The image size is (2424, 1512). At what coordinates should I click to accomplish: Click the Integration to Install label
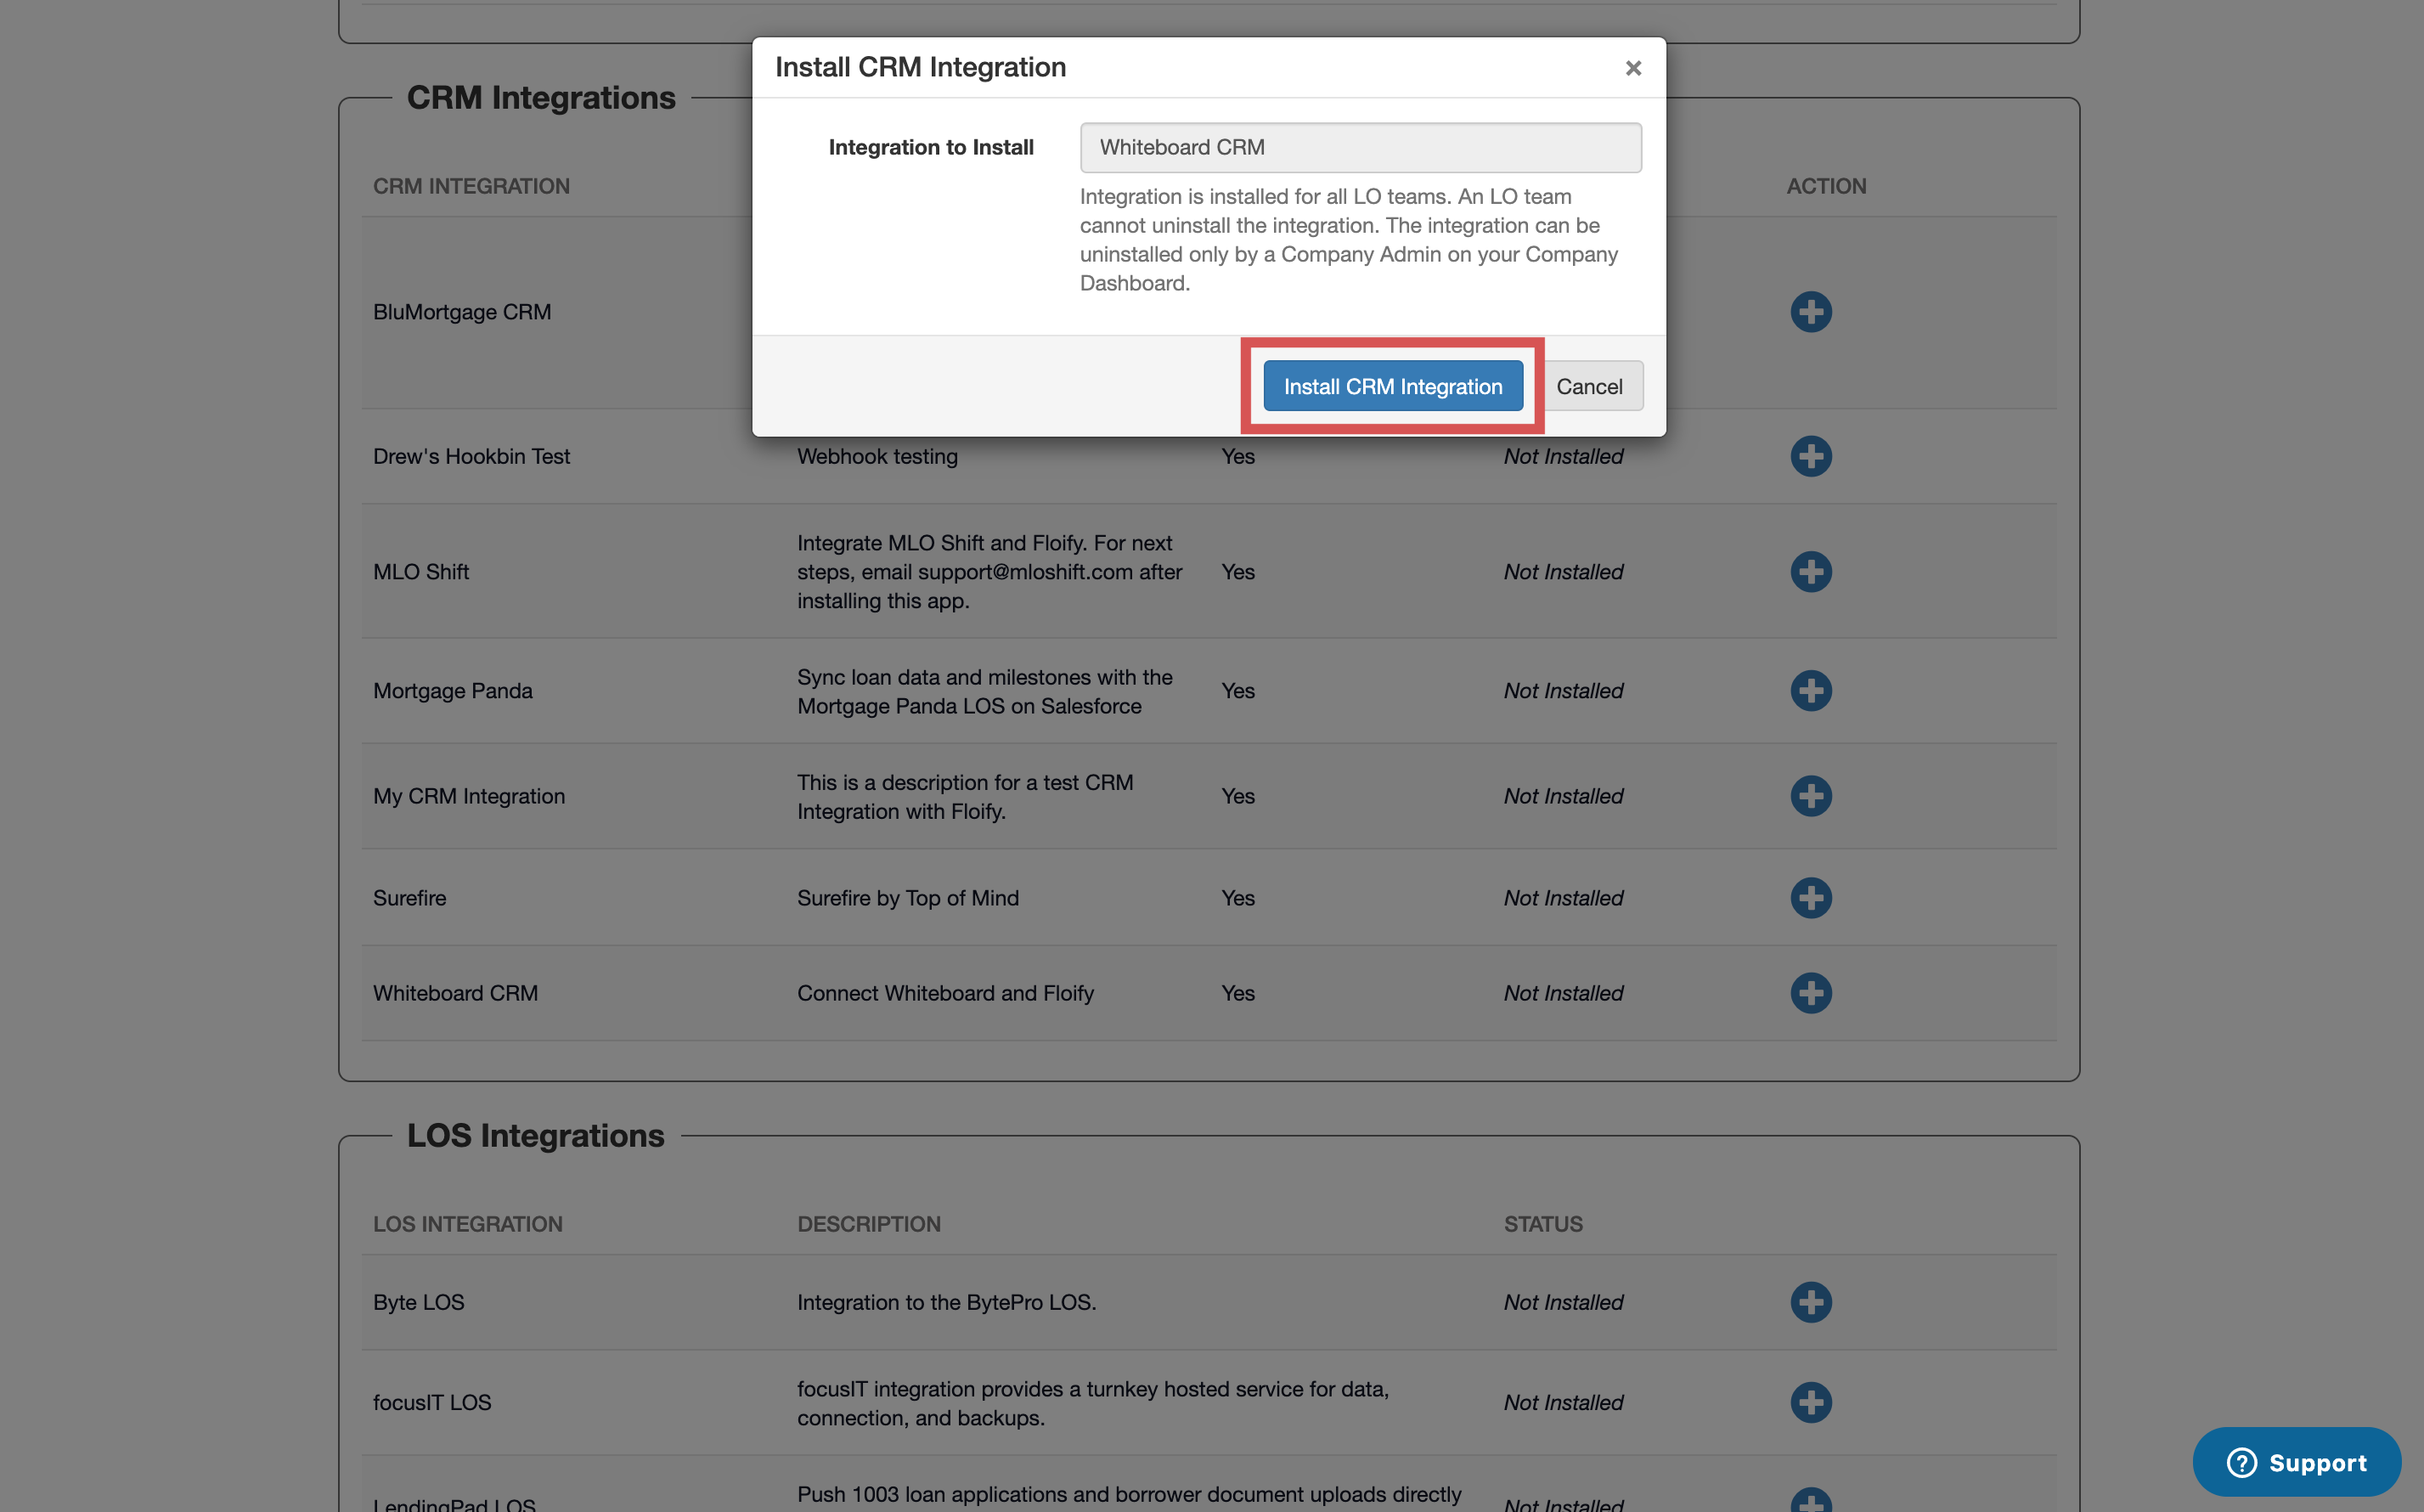931,147
